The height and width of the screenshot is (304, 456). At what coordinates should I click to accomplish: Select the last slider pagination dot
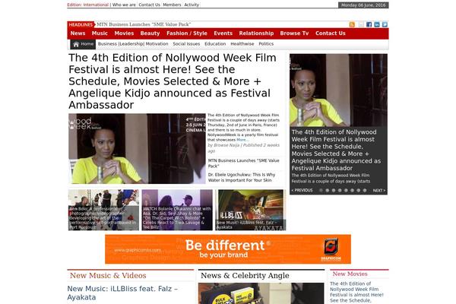tap(365, 190)
